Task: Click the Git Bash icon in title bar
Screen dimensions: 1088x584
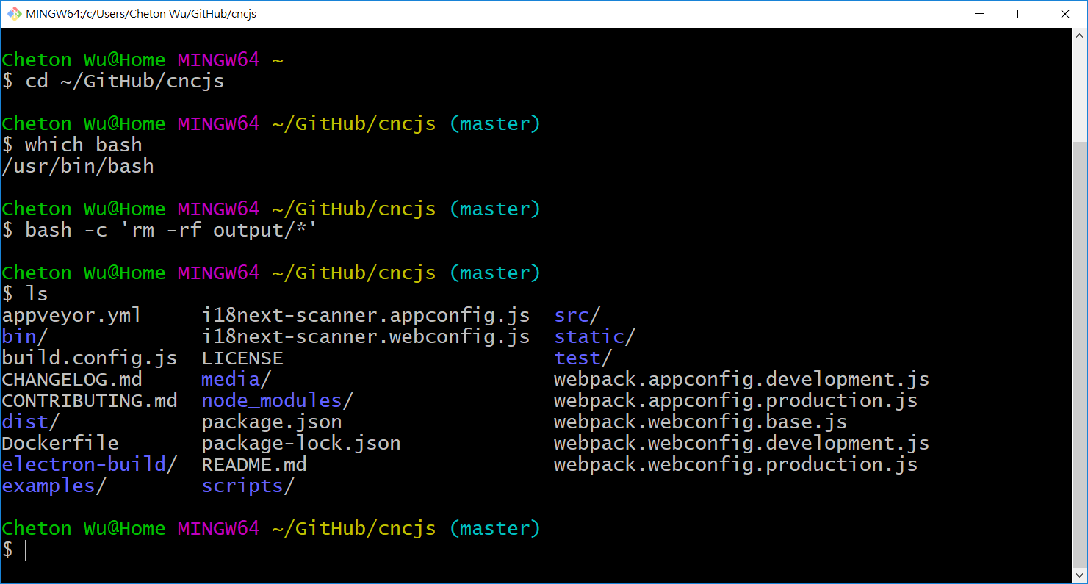Action: 14,14
